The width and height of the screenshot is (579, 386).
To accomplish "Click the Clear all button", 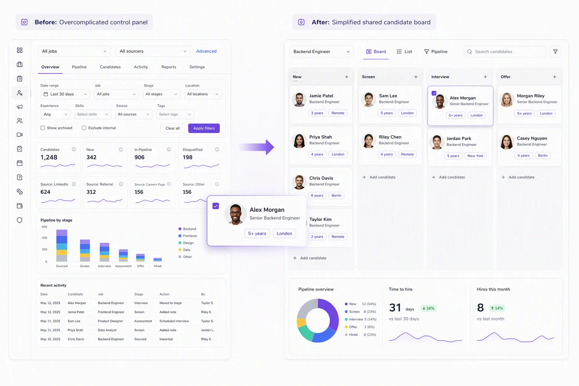I will (x=173, y=128).
